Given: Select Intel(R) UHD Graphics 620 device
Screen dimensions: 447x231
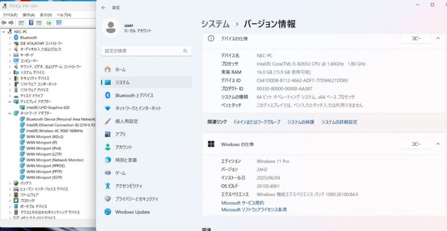Looking at the screenshot, I should click(x=48, y=107).
